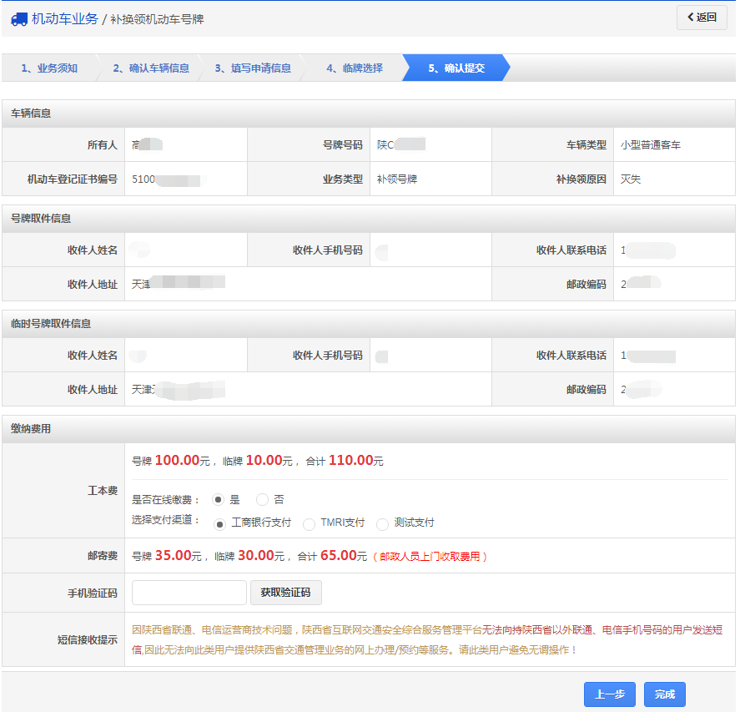
Task: Click the 上一步 button
Action: click(x=609, y=694)
